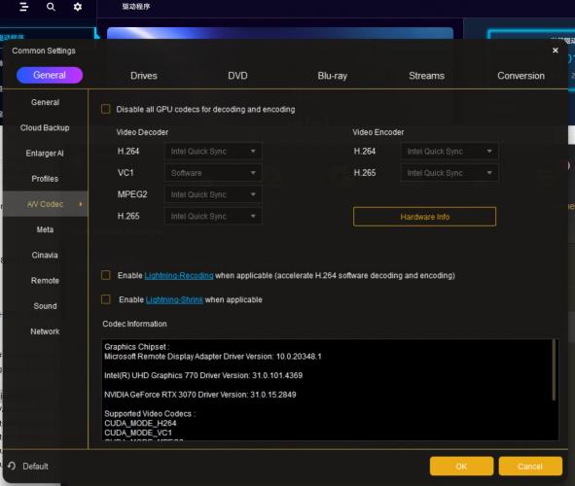The image size is (575, 486).
Task: Click the CUDA_MODE_H264 entry
Action: [140, 423]
